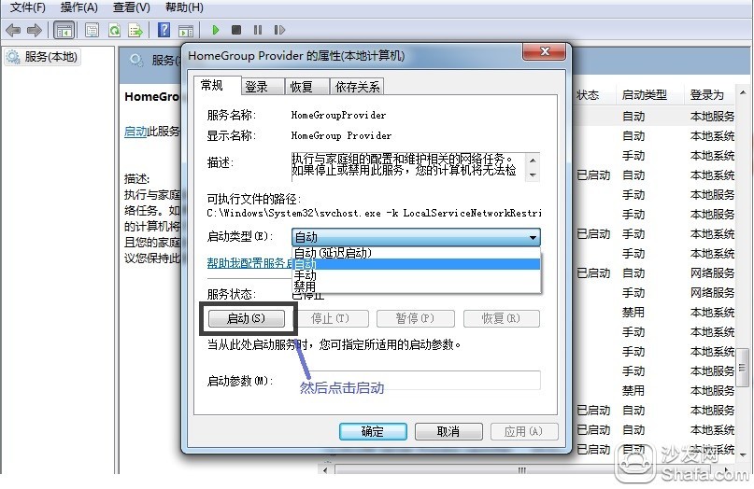
Task: Choose 自动(延迟启动) in the dropdown list
Action: coord(416,253)
